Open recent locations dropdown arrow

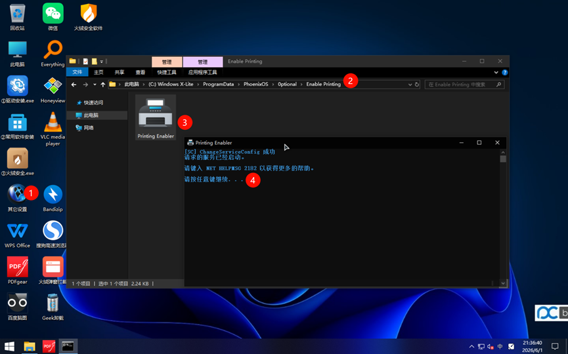click(x=95, y=85)
